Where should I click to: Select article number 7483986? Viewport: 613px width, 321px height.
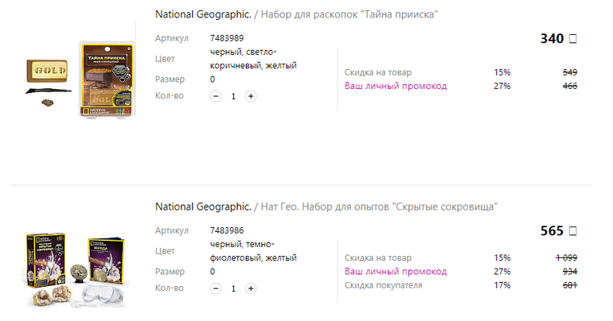click(227, 230)
